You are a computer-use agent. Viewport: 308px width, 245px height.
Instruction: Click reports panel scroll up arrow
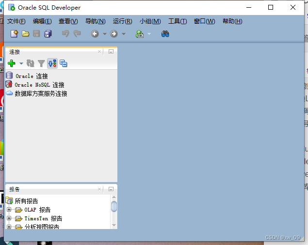click(114, 197)
